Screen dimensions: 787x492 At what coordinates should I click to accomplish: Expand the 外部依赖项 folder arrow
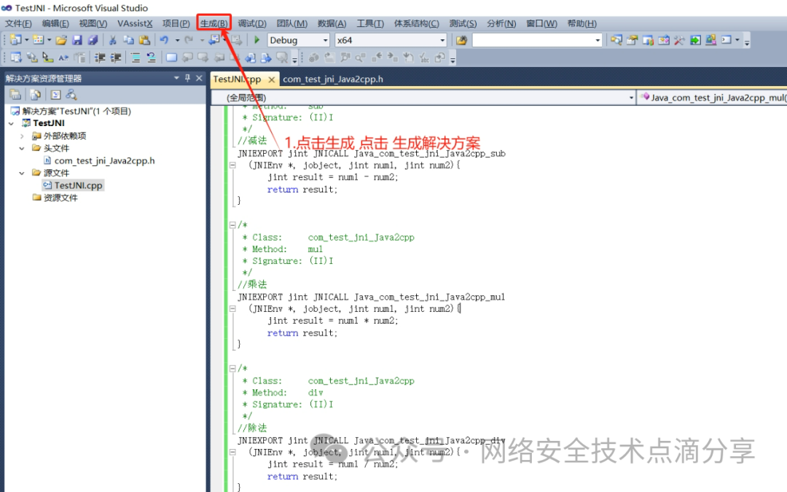22,136
